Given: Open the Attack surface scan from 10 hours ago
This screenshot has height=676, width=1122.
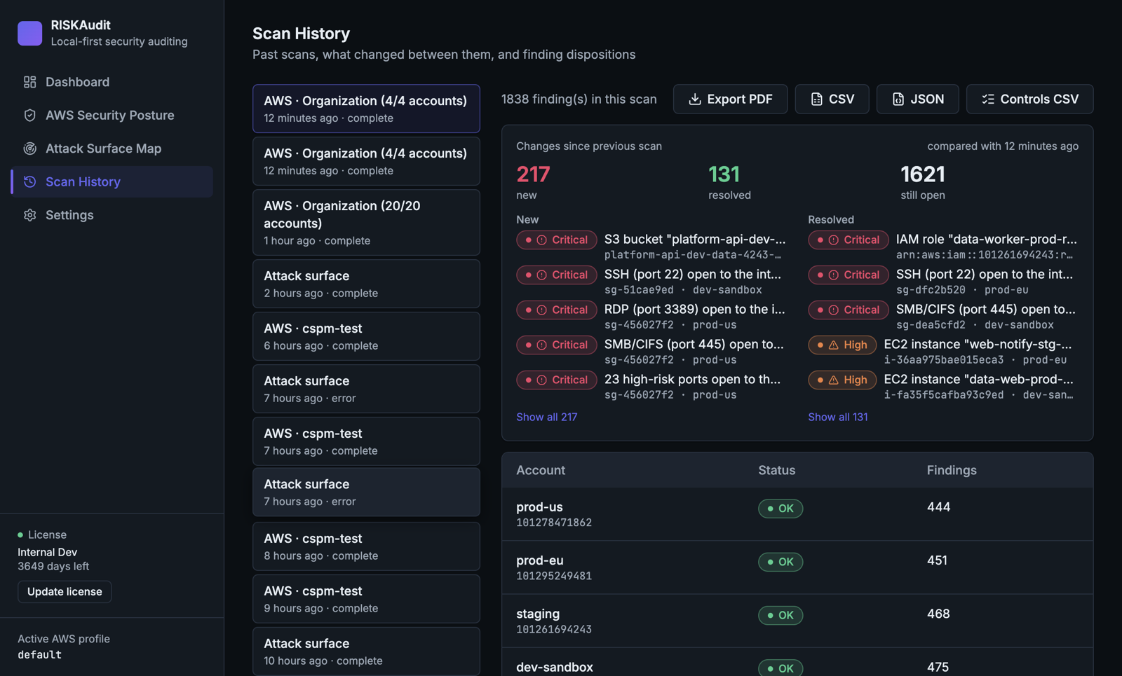Looking at the screenshot, I should pos(366,651).
